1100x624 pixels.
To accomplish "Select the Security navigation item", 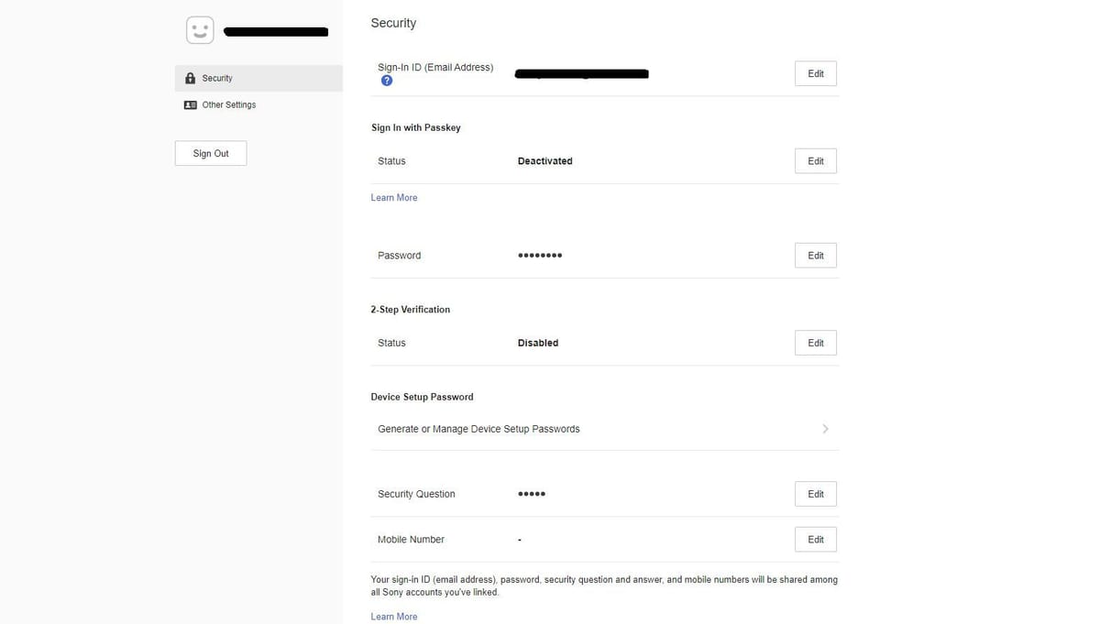I will pos(217,78).
